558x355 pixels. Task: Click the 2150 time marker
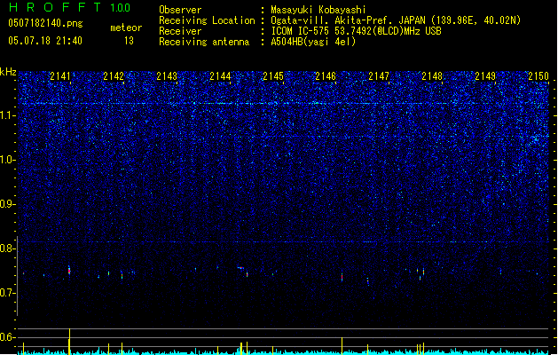tap(538, 76)
